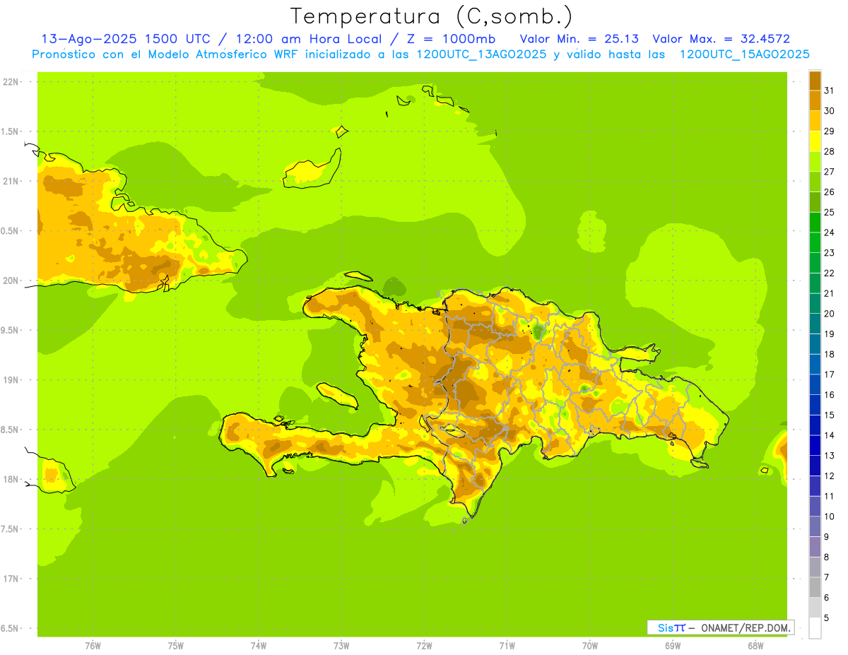Click the legend swatch between 15 and 16
The image size is (848, 655).
(x=815, y=405)
